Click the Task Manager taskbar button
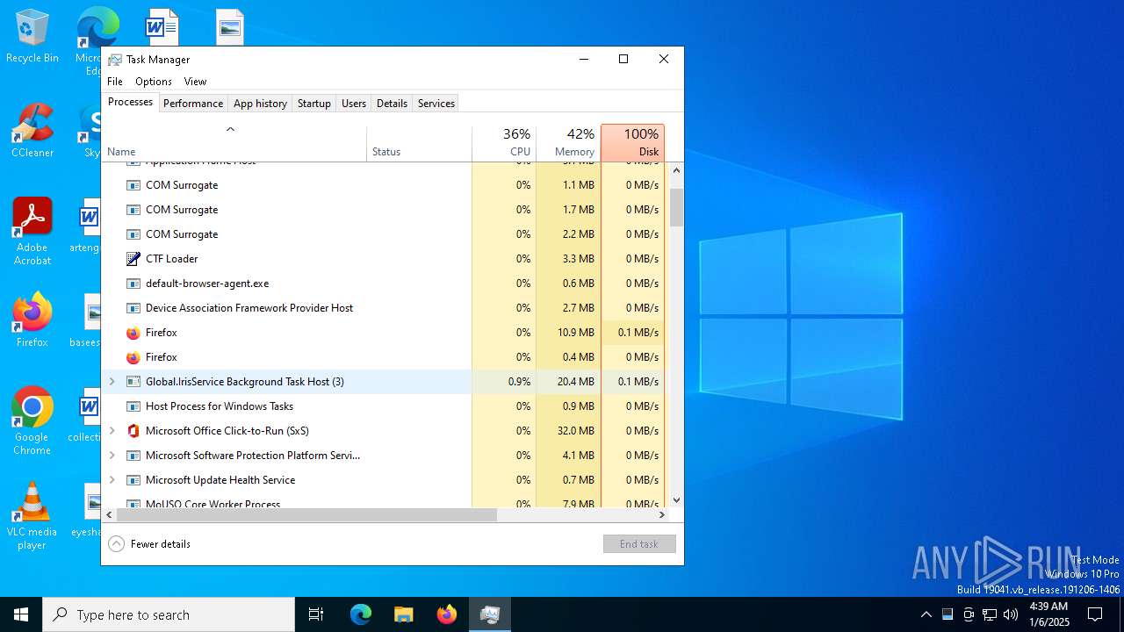This screenshot has height=632, width=1124. (x=489, y=614)
